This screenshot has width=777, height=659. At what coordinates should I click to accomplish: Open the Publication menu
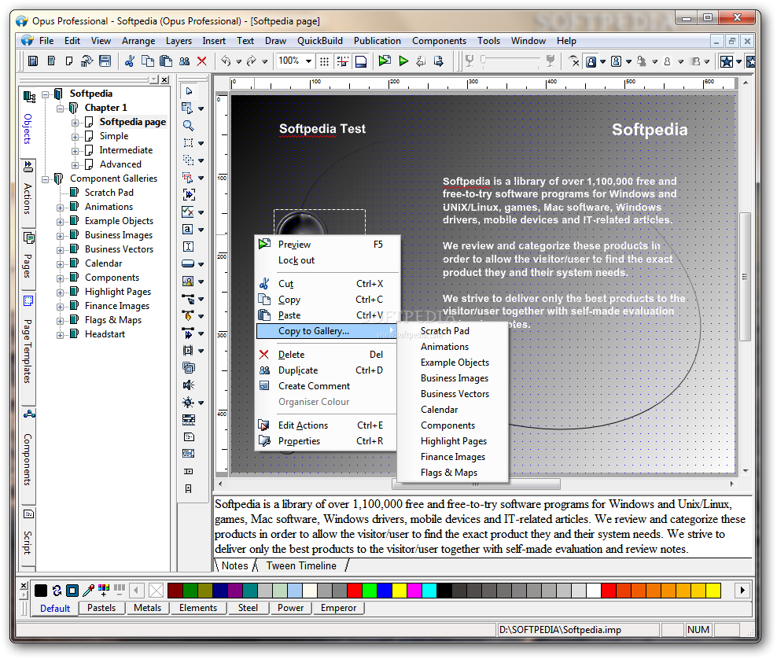377,41
